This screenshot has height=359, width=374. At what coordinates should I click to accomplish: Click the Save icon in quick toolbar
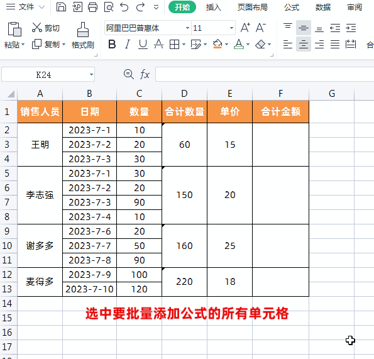click(61, 7)
